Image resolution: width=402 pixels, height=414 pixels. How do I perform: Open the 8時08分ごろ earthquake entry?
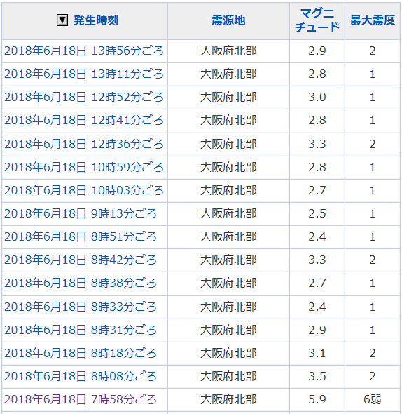(81, 377)
